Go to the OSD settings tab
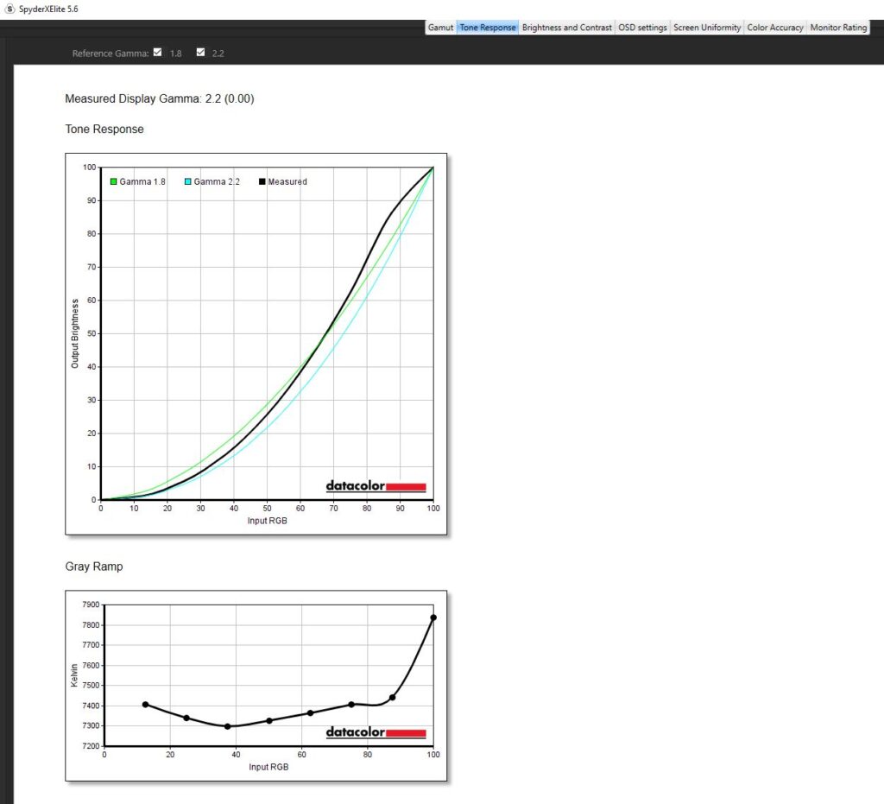This screenshot has height=804, width=884. pos(642,28)
